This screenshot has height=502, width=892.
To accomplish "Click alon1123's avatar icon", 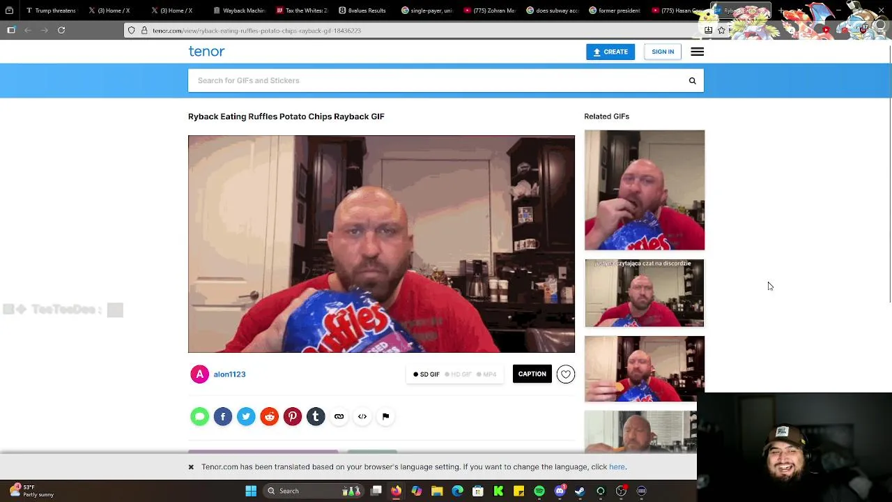I will coord(199,374).
